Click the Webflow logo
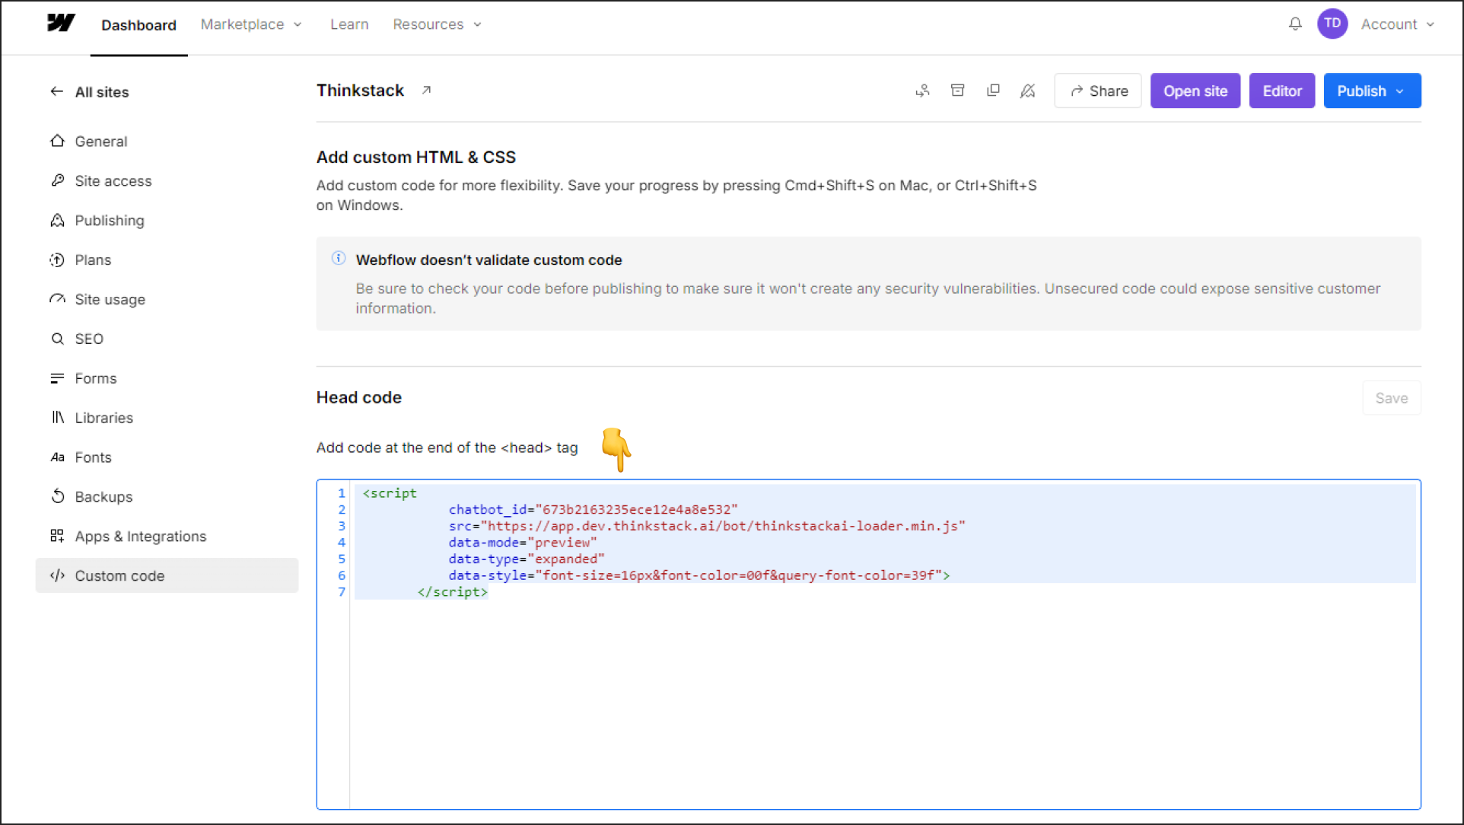This screenshot has width=1464, height=825. (x=61, y=24)
